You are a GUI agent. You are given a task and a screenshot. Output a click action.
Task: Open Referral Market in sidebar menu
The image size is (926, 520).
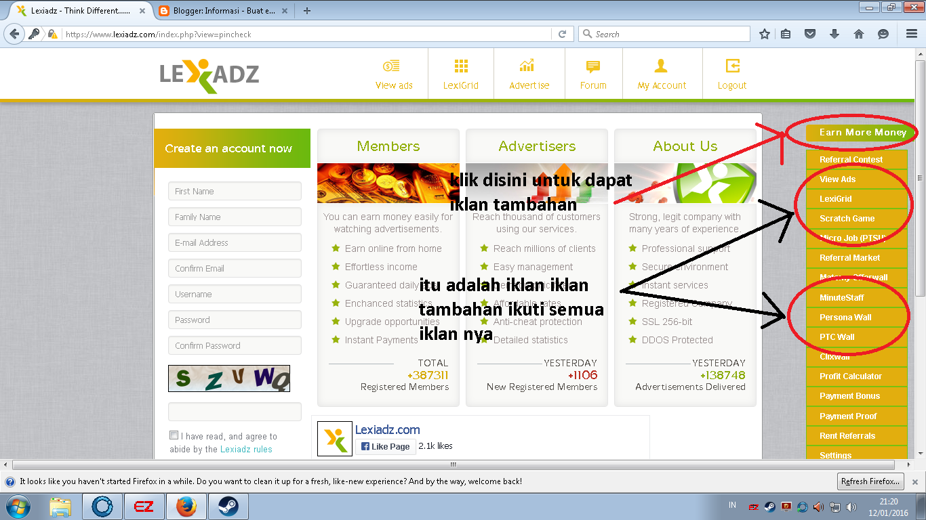(856, 258)
